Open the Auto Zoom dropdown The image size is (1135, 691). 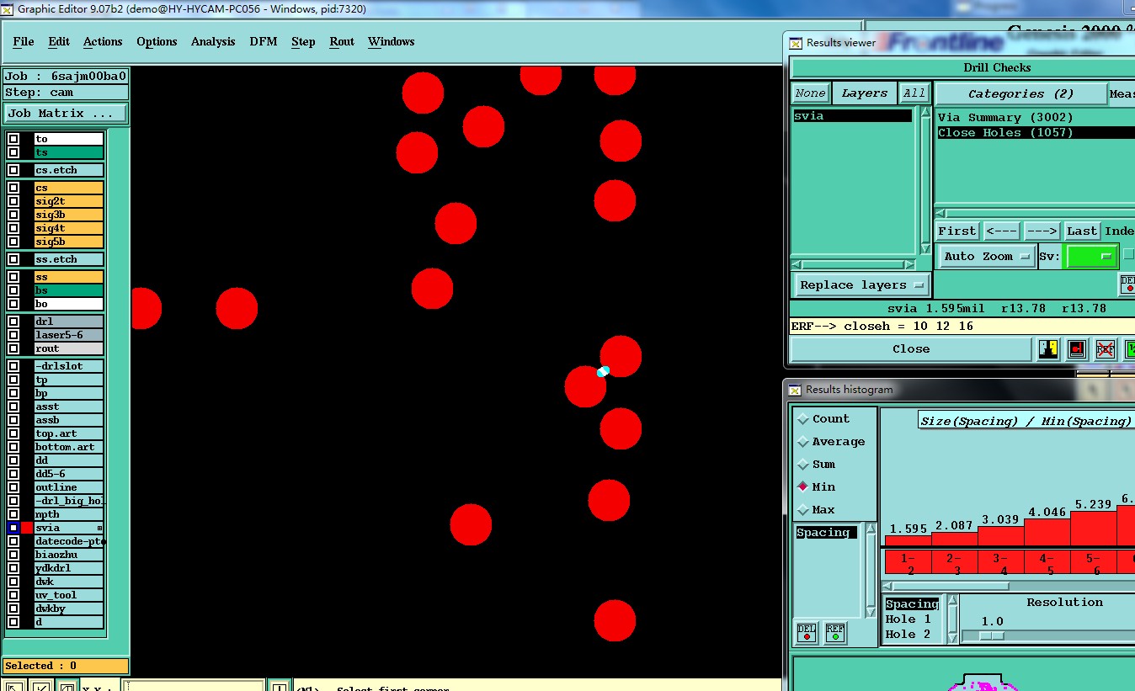tap(987, 256)
